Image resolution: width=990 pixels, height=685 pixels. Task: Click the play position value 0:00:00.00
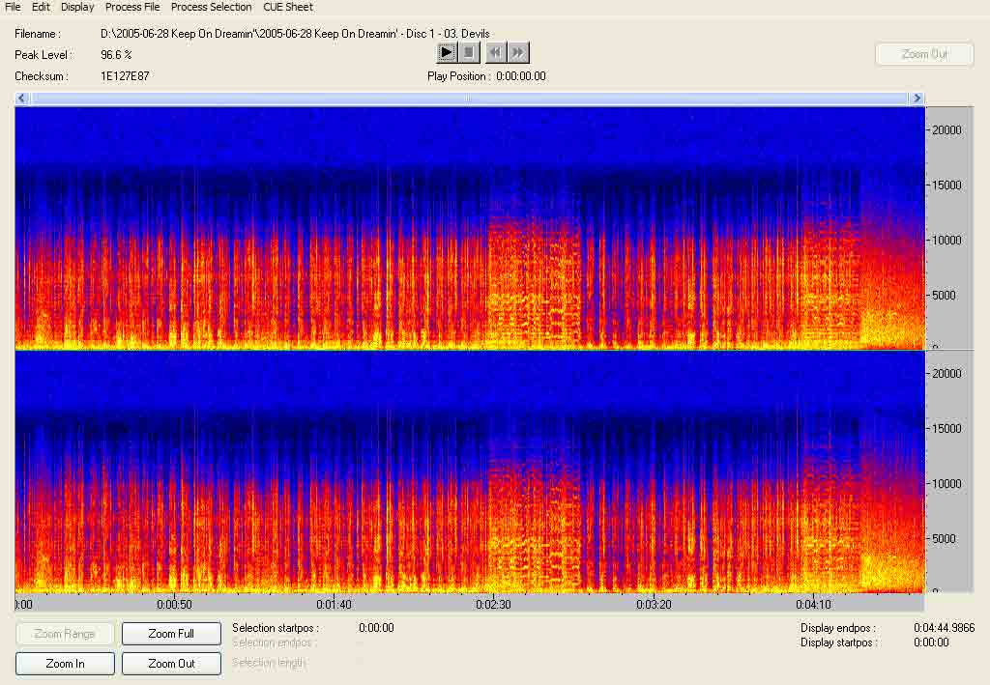(521, 76)
